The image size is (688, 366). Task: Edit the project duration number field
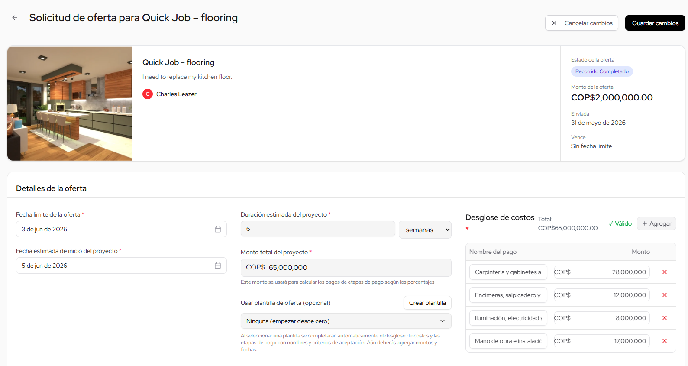318,229
